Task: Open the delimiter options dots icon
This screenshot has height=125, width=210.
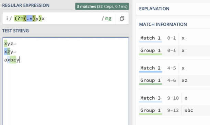Action: [x=7, y=18]
